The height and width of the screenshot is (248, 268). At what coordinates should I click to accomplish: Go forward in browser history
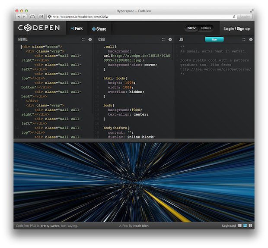[x=24, y=16]
